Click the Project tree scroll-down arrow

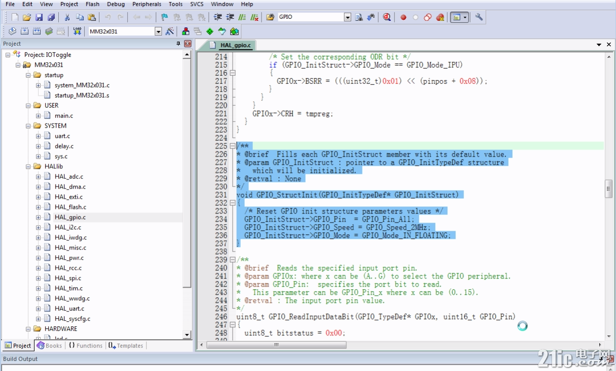point(187,335)
